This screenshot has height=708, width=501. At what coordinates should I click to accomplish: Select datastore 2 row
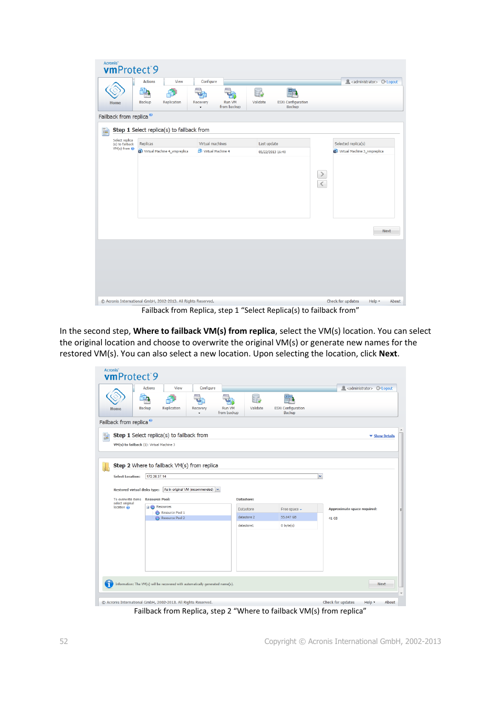[x=277, y=517]
